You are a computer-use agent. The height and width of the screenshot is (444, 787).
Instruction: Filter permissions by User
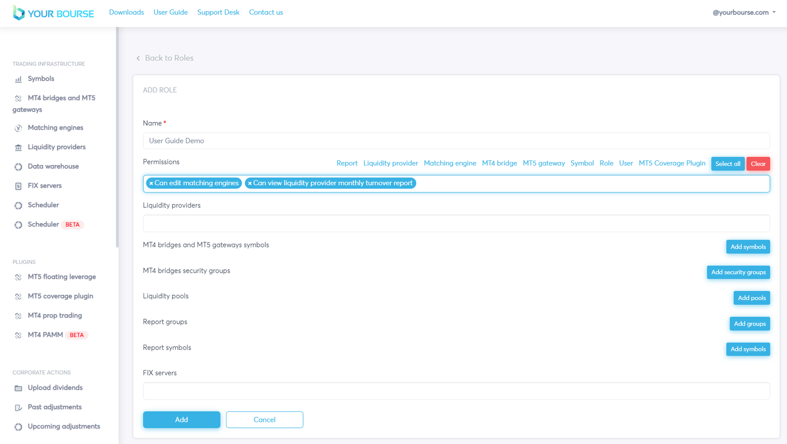(x=626, y=163)
